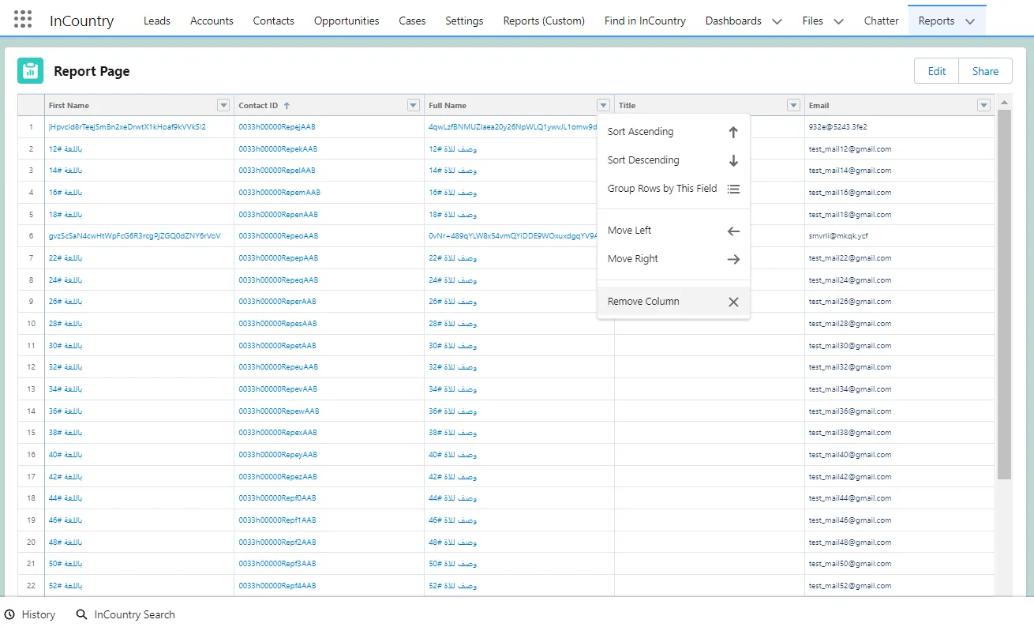Click the Edit button
The image size is (1034, 627).
936,71
